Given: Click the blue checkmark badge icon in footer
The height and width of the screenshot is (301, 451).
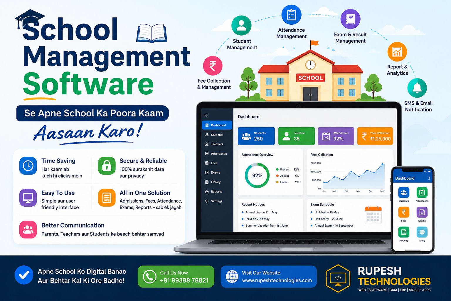Looking at the screenshot, I should 24,275.
